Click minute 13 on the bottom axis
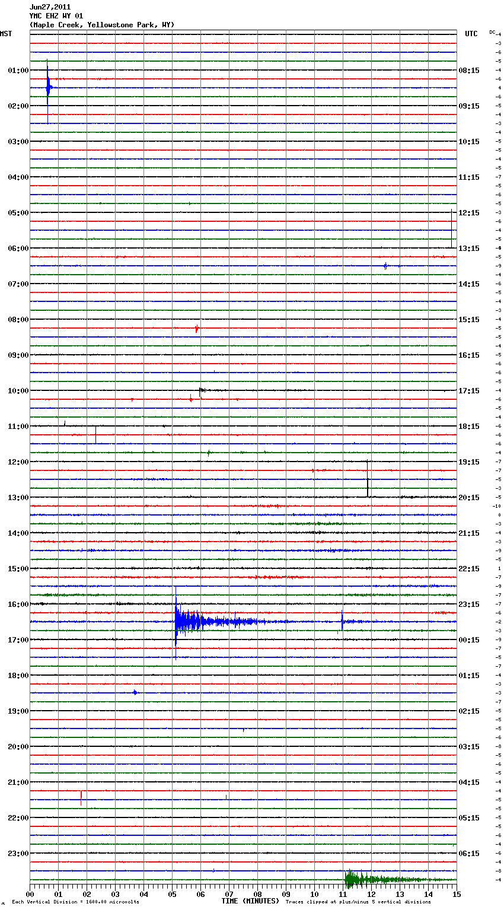Image resolution: width=504 pixels, height=910 pixels. click(400, 894)
